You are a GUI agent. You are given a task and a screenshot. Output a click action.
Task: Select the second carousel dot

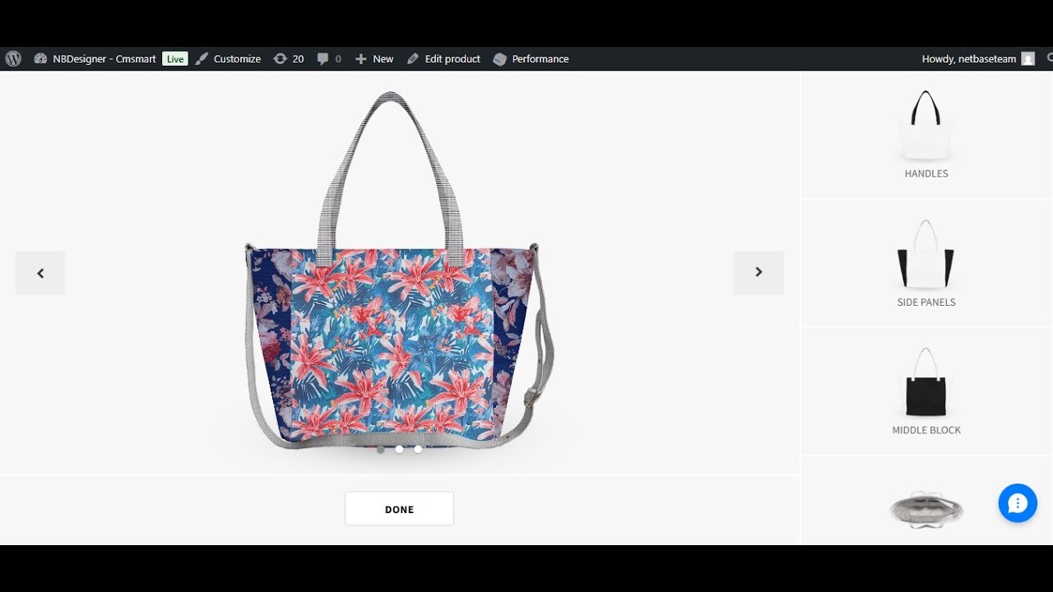pyautogui.click(x=399, y=449)
